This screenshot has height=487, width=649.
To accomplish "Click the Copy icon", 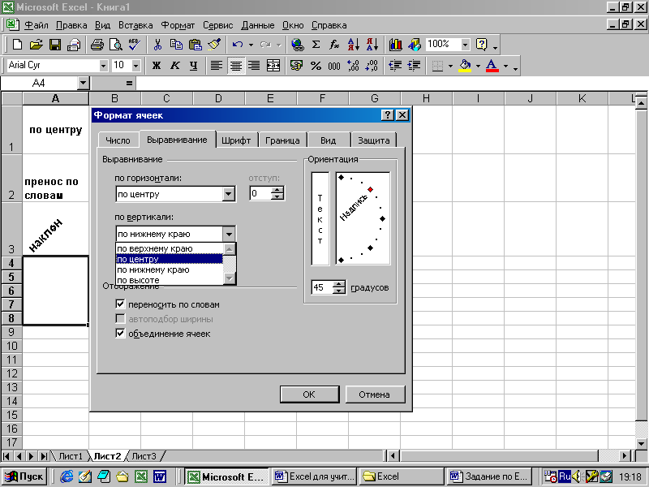I will [176, 45].
